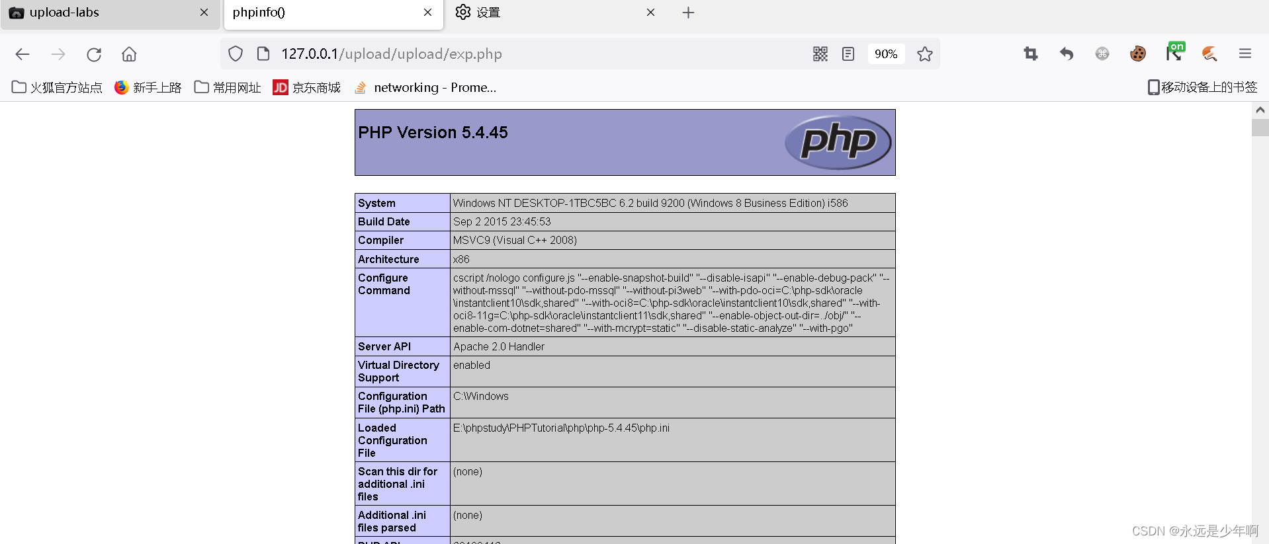Viewport: 1269px width, 544px height.
Task: Open tracking protection shield icon
Action: (236, 54)
